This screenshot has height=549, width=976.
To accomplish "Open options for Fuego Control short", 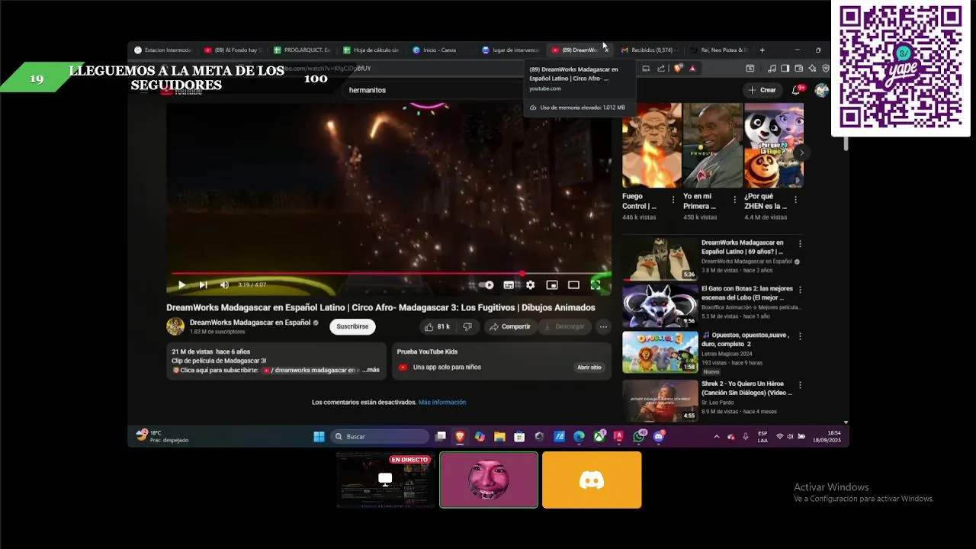I will (x=673, y=200).
